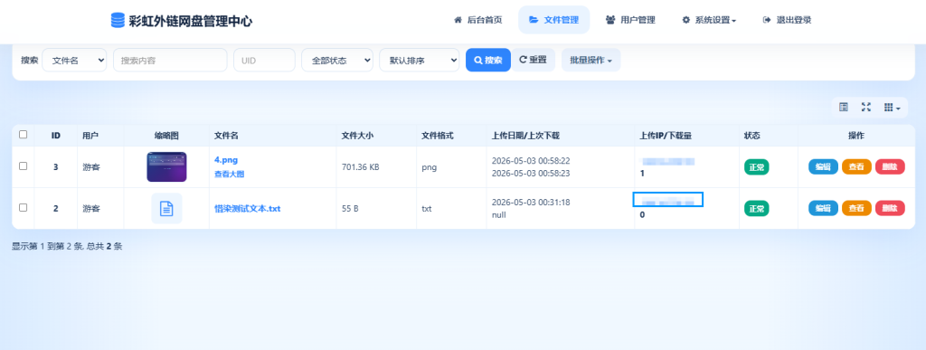Viewport: 926px width, 350px height.
Task: Click the 2026-05-03 00:31:18 date text
Action: [x=531, y=203]
